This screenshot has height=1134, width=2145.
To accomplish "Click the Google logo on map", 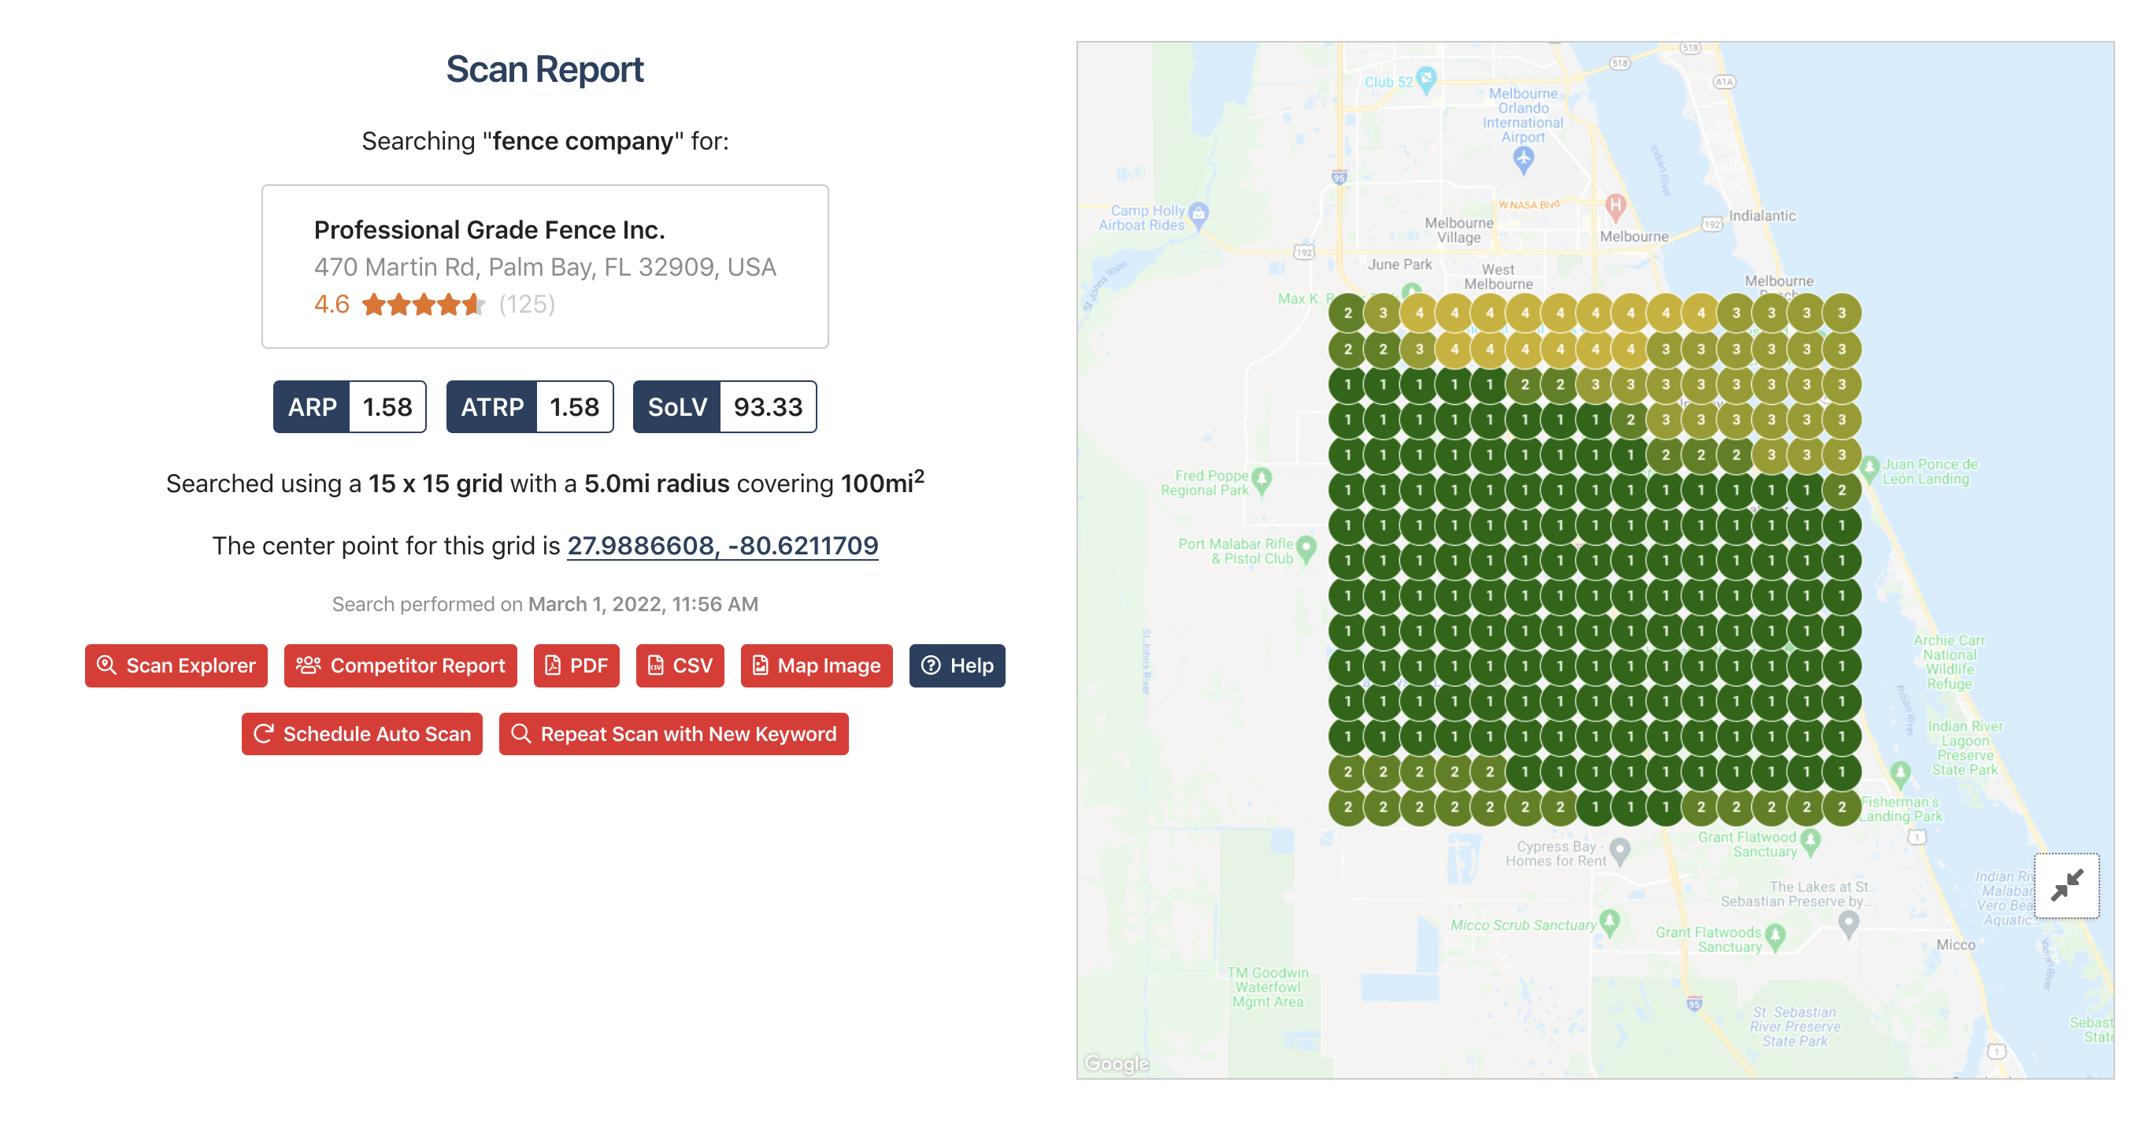I will pos(1116,1063).
